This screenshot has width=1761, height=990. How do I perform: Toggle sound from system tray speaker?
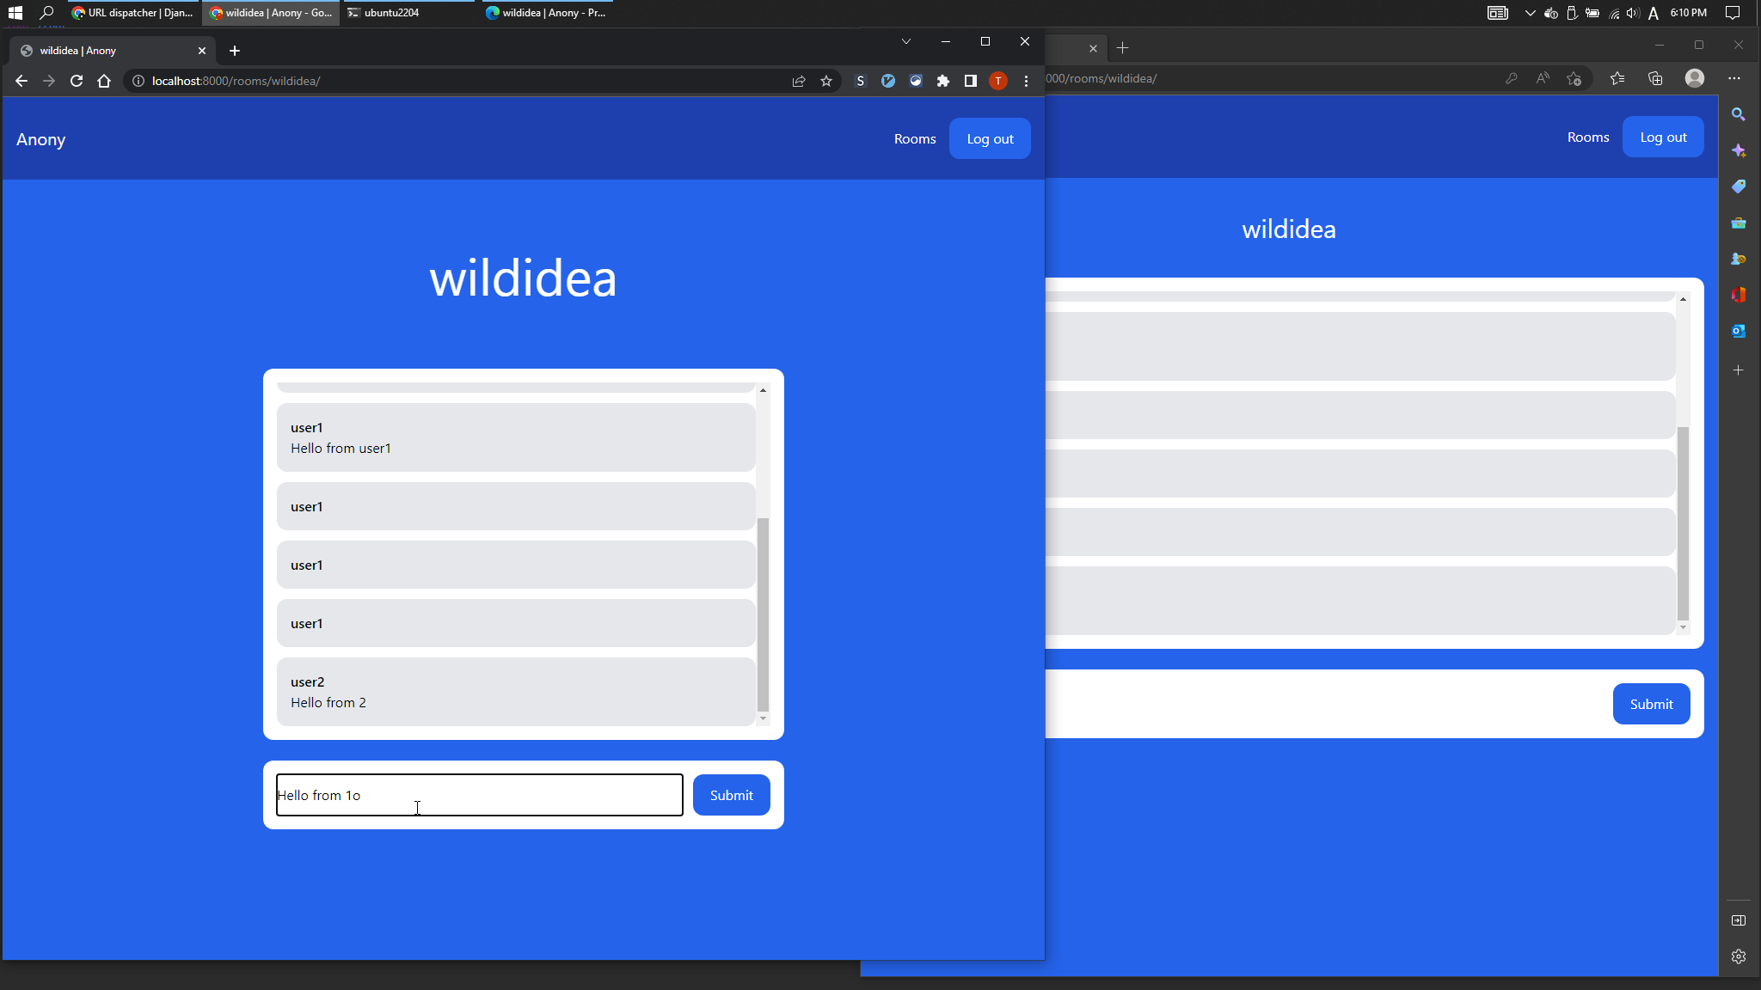[1632, 13]
